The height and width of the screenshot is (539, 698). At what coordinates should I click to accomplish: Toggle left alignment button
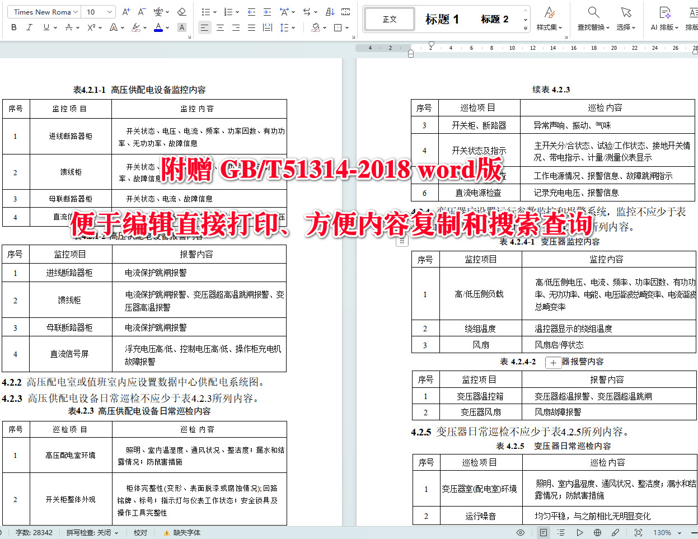pos(205,27)
